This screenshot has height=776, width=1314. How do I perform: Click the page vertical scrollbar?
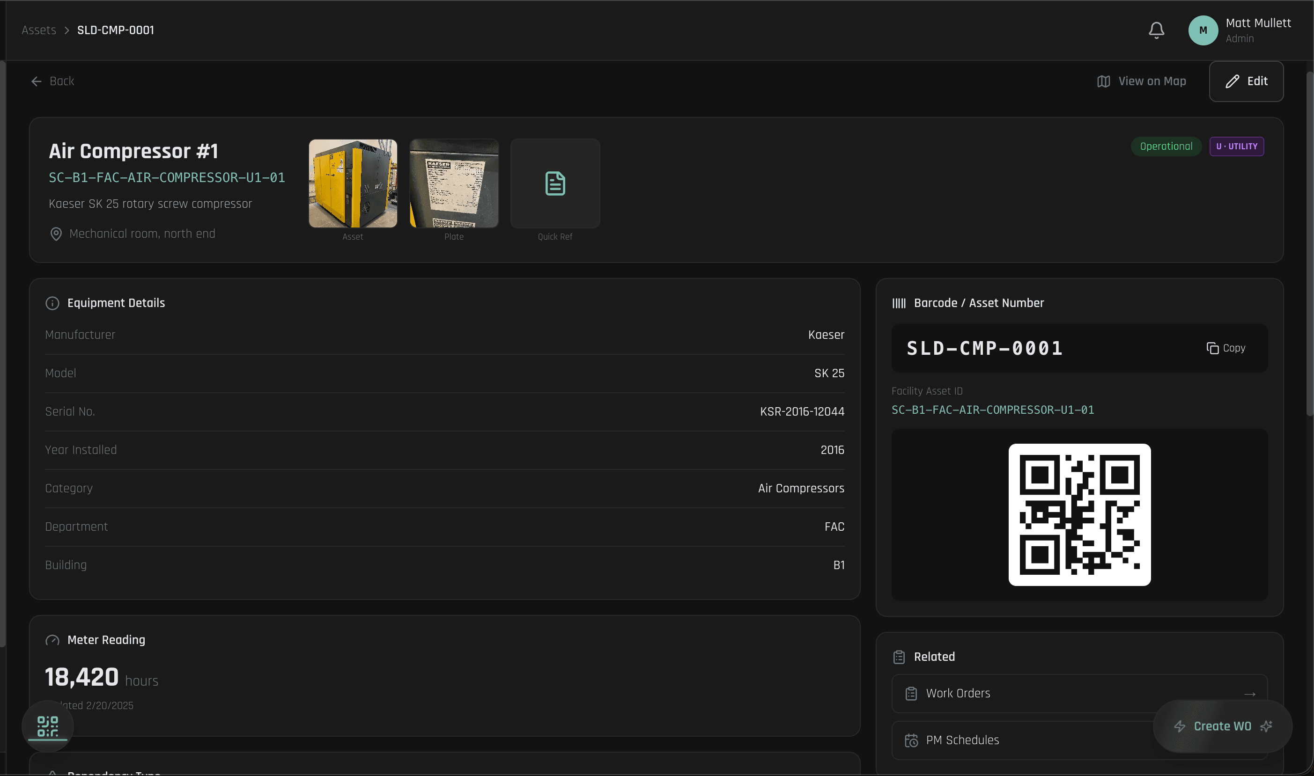pos(1309,243)
